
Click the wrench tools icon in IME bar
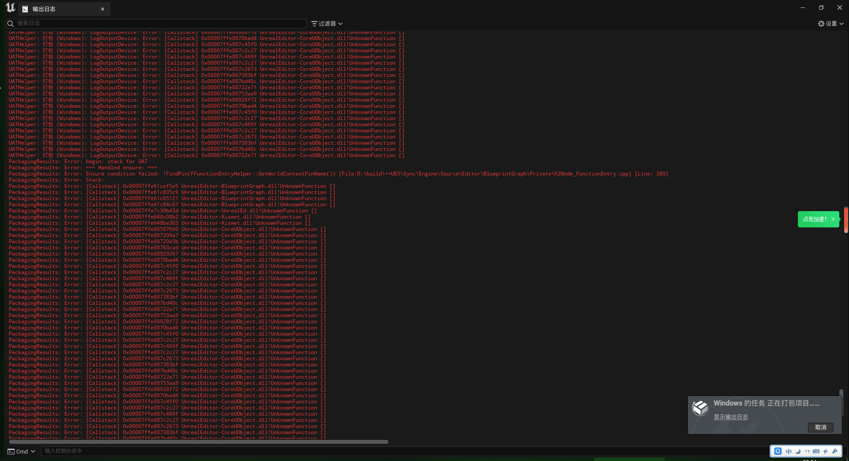click(835, 451)
